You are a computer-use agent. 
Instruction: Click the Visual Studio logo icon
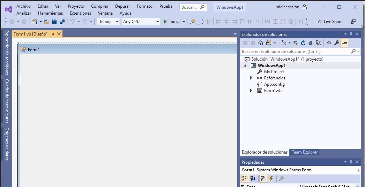click(x=9, y=9)
